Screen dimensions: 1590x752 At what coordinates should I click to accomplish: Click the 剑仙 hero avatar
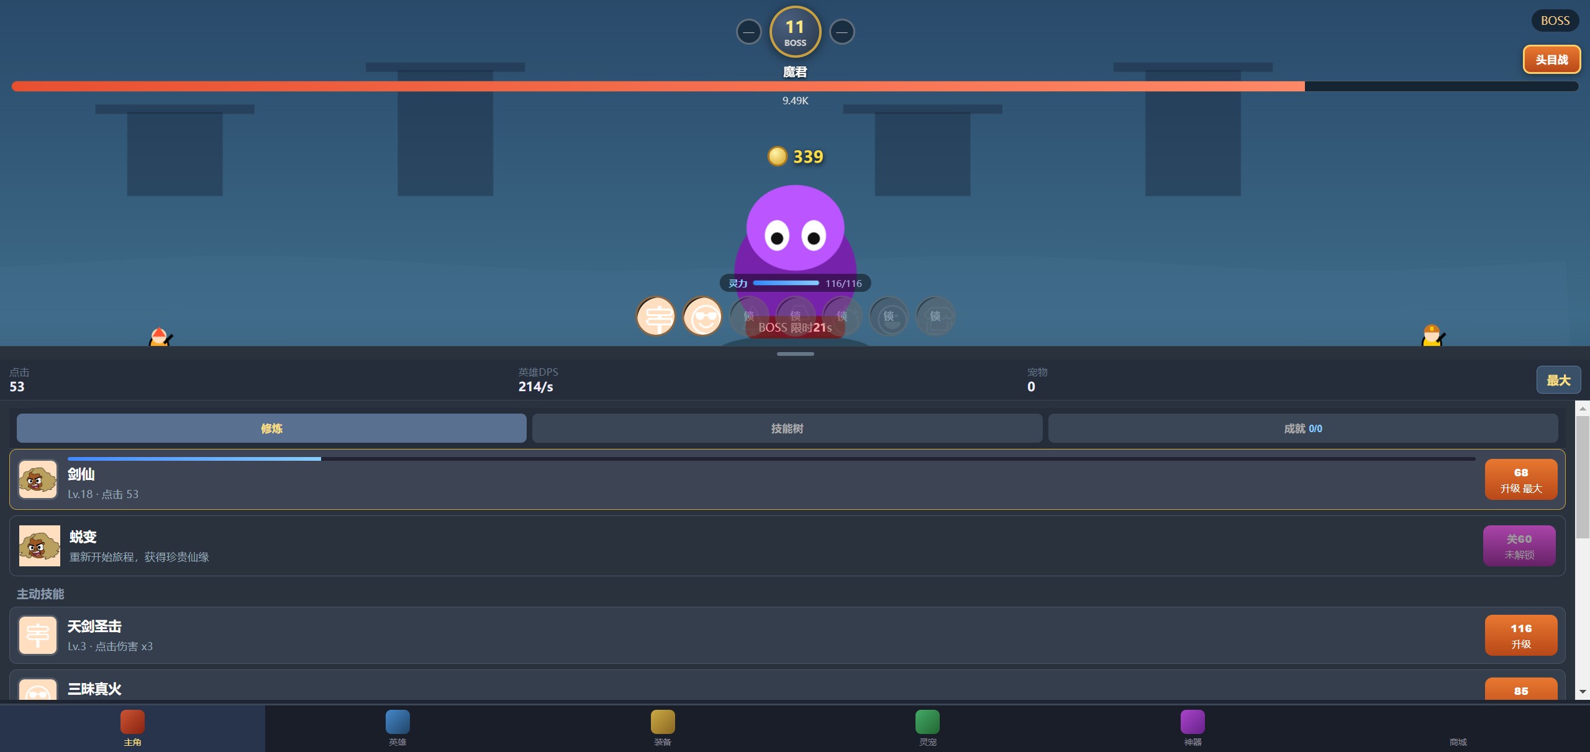(x=38, y=479)
